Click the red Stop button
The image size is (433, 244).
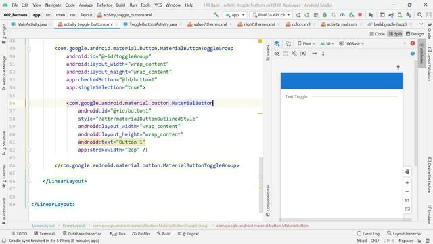tap(360, 15)
